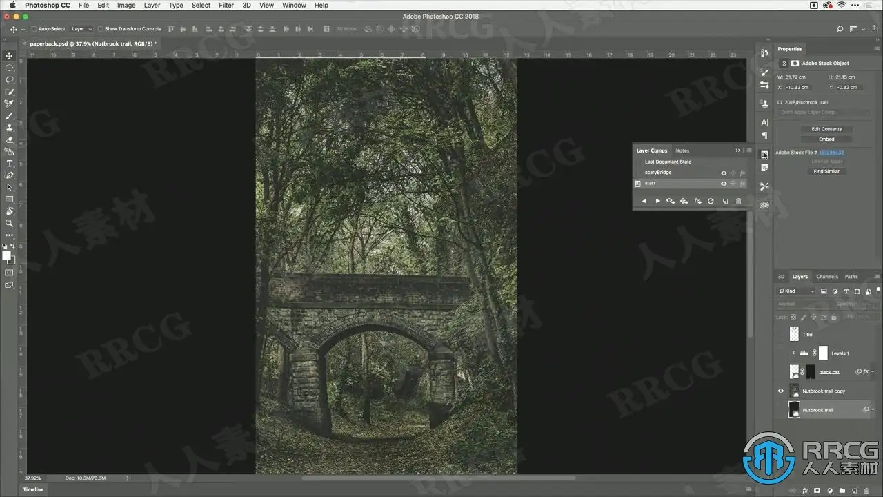The width and height of the screenshot is (883, 497).
Task: Click Update Layer Comp refresh icon
Action: pos(711,201)
